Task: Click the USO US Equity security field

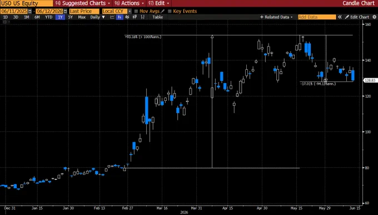Action: (x=27, y=3)
